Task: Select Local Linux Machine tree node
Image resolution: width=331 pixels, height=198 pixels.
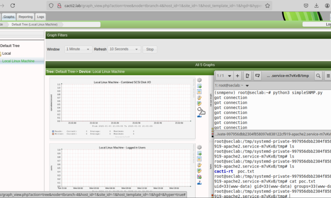Action: (19, 61)
